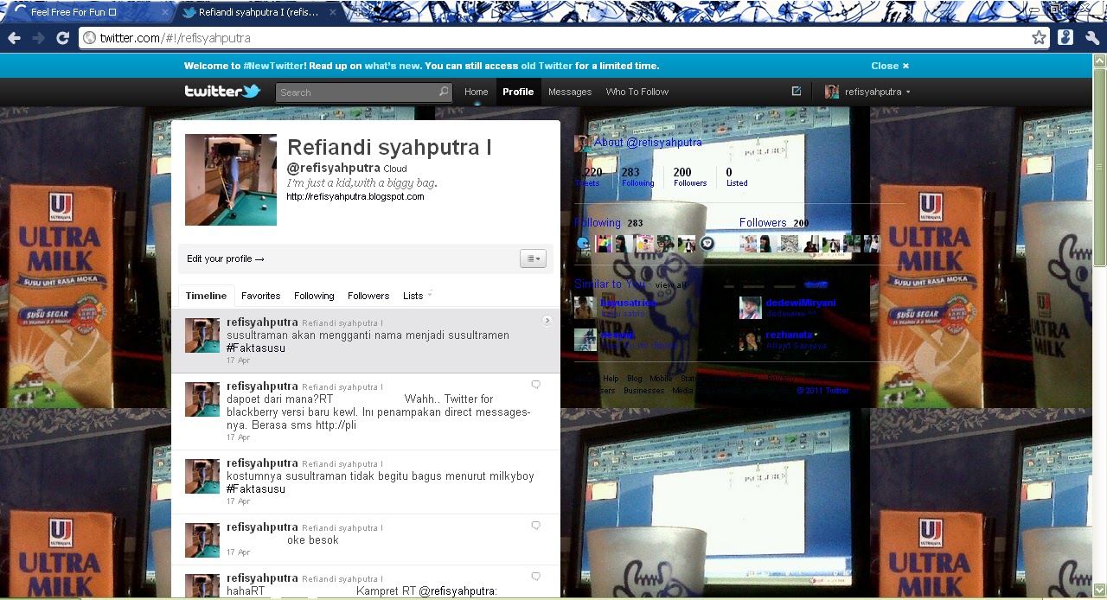Reload the page with the refresh icon
The image size is (1107, 600).
[x=62, y=38]
